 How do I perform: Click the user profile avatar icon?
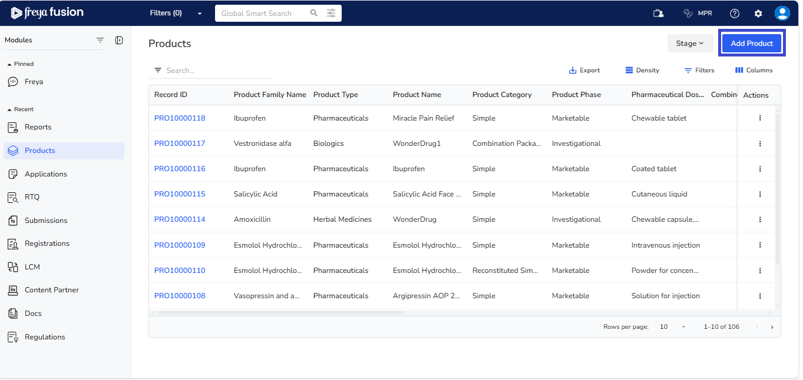tap(782, 14)
